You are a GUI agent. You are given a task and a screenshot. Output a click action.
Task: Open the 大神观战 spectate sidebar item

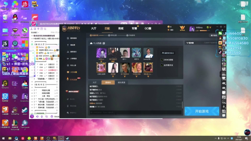(71, 59)
